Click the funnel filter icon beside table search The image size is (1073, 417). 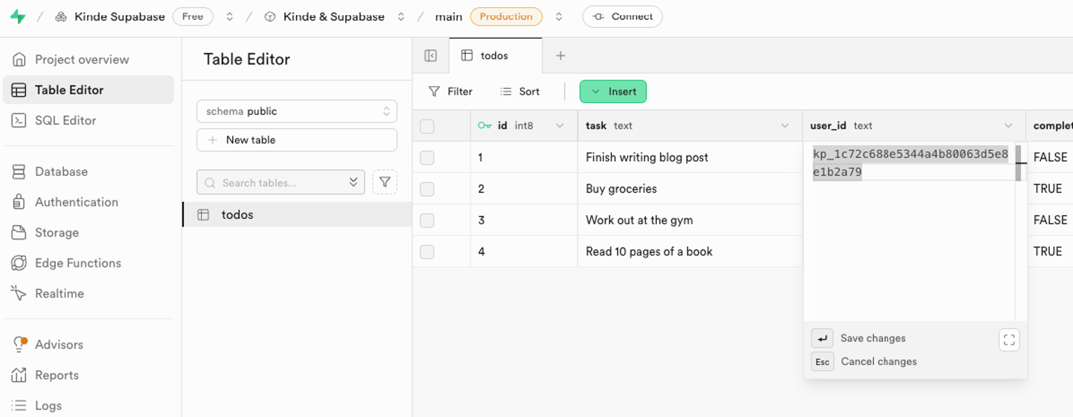click(385, 182)
